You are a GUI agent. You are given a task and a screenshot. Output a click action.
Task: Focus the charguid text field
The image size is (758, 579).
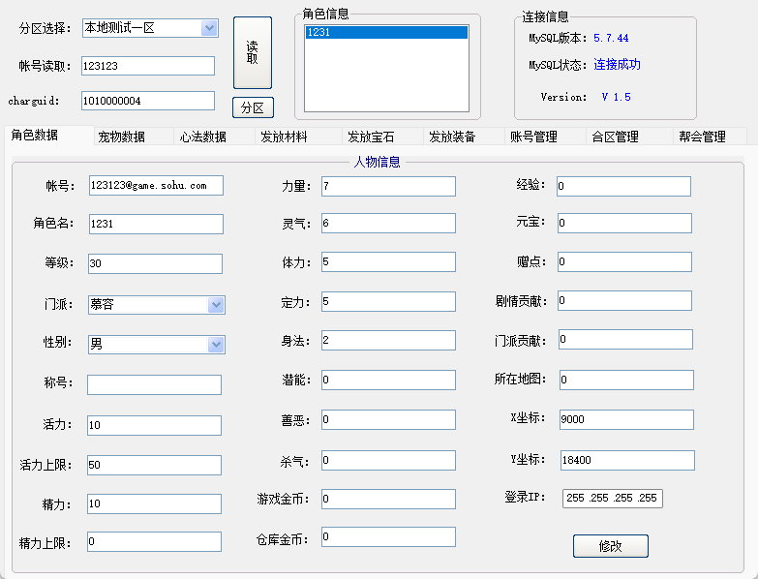click(x=147, y=101)
